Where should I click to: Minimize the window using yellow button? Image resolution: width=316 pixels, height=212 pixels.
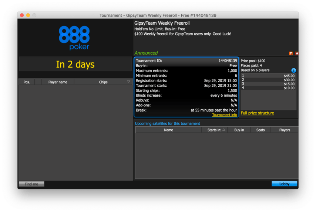28,15
